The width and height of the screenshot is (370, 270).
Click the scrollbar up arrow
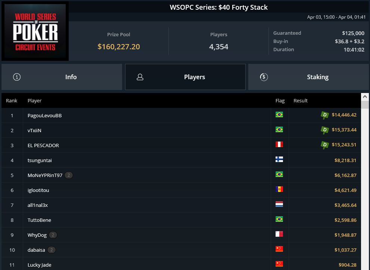coord(365,97)
